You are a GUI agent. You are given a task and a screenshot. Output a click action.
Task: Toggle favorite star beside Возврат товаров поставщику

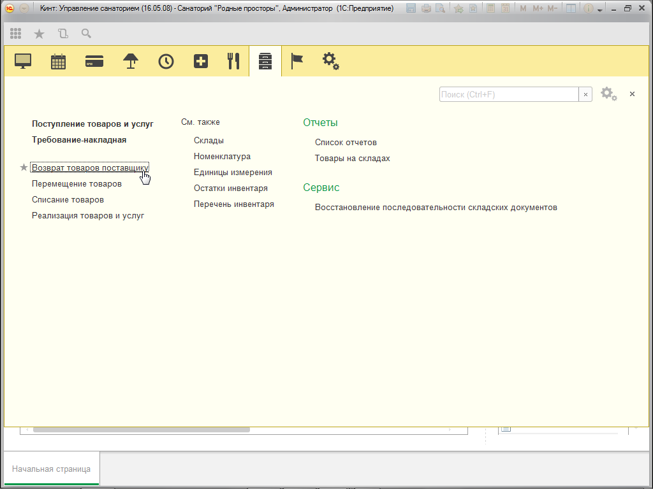tap(24, 167)
